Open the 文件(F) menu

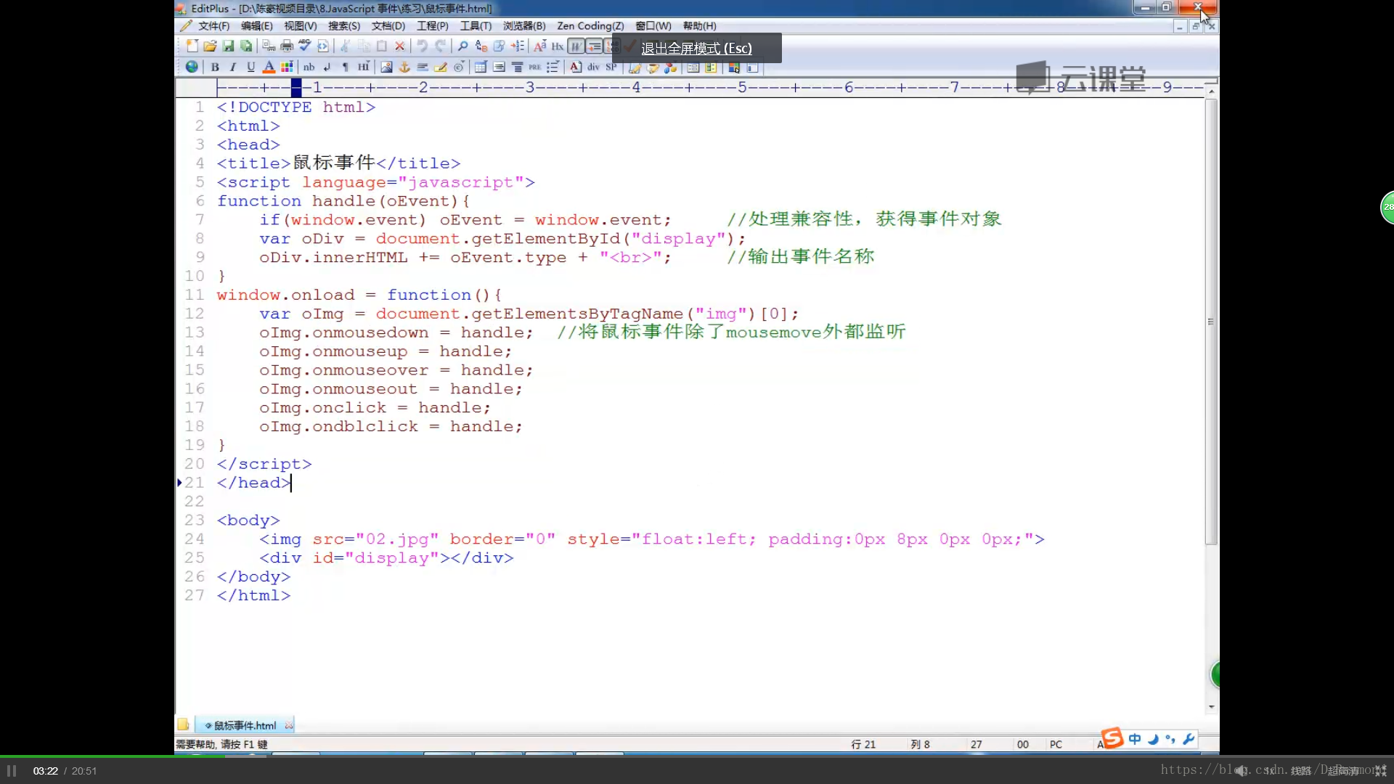pyautogui.click(x=213, y=26)
